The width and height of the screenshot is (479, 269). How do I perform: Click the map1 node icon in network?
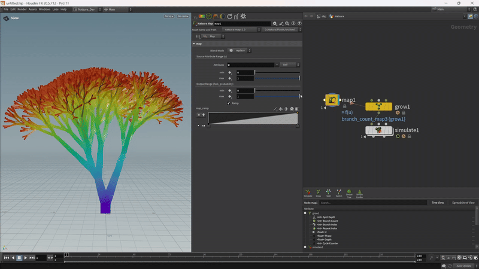point(332,100)
